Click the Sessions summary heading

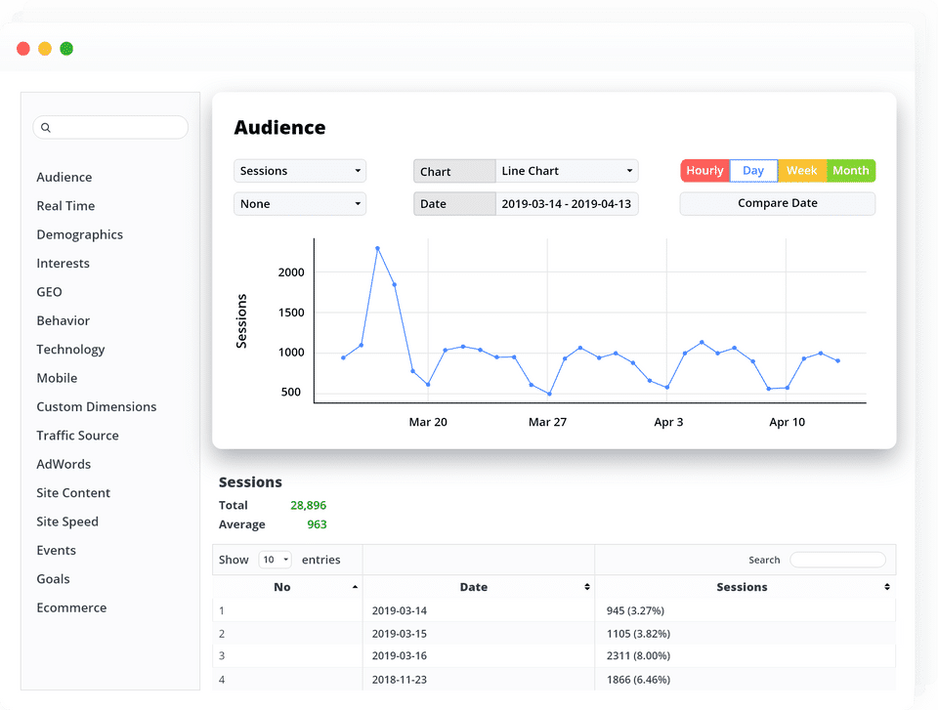click(x=250, y=482)
